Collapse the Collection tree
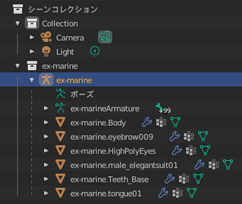Screen dimensions: 242x204 pos(17,23)
